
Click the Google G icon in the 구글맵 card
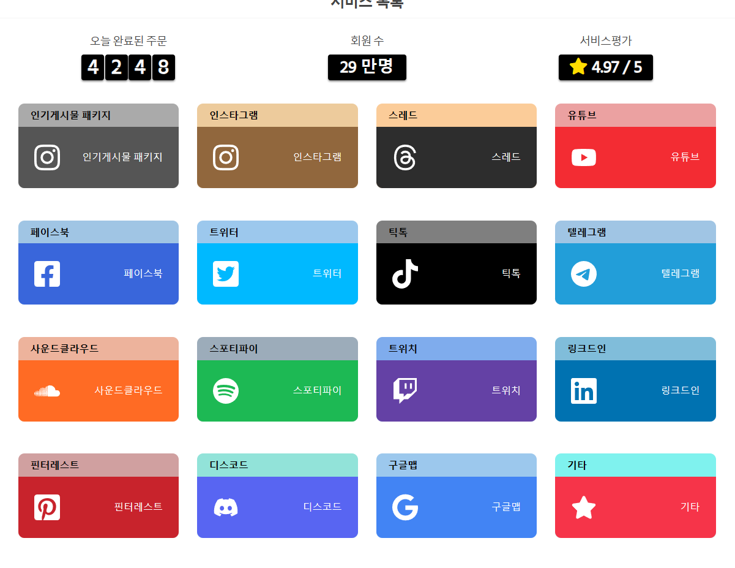pos(405,507)
